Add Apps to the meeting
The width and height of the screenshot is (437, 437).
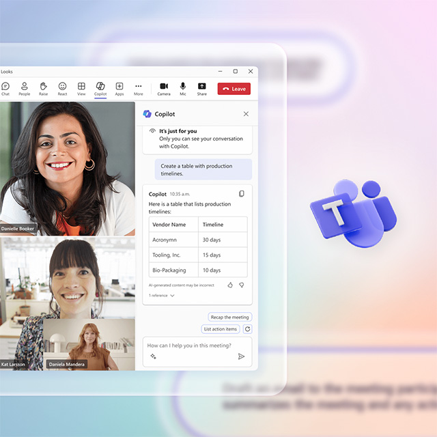[x=119, y=88]
